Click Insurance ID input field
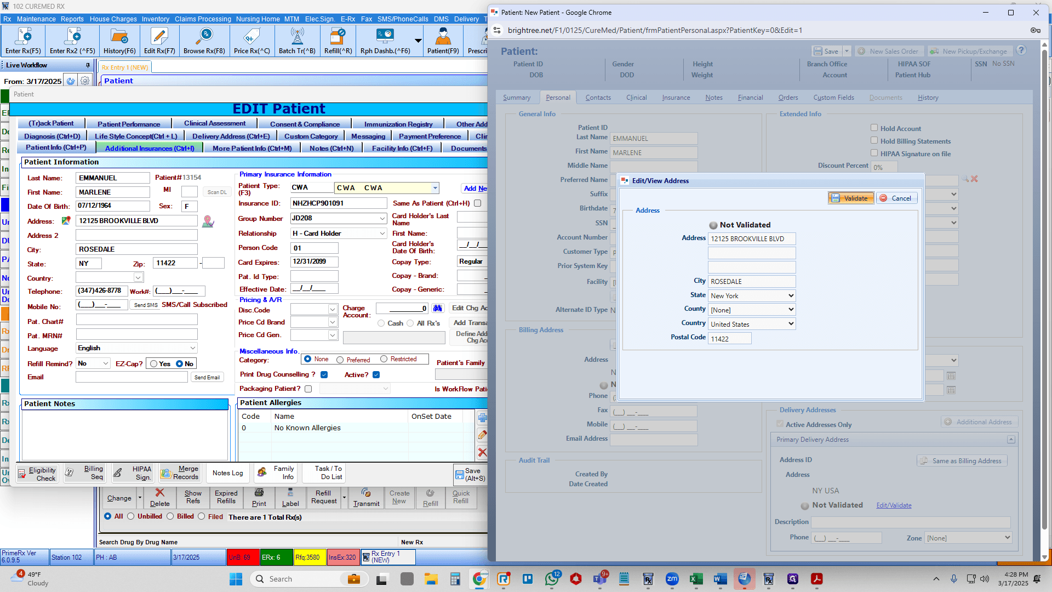The width and height of the screenshot is (1052, 592). pyautogui.click(x=339, y=203)
